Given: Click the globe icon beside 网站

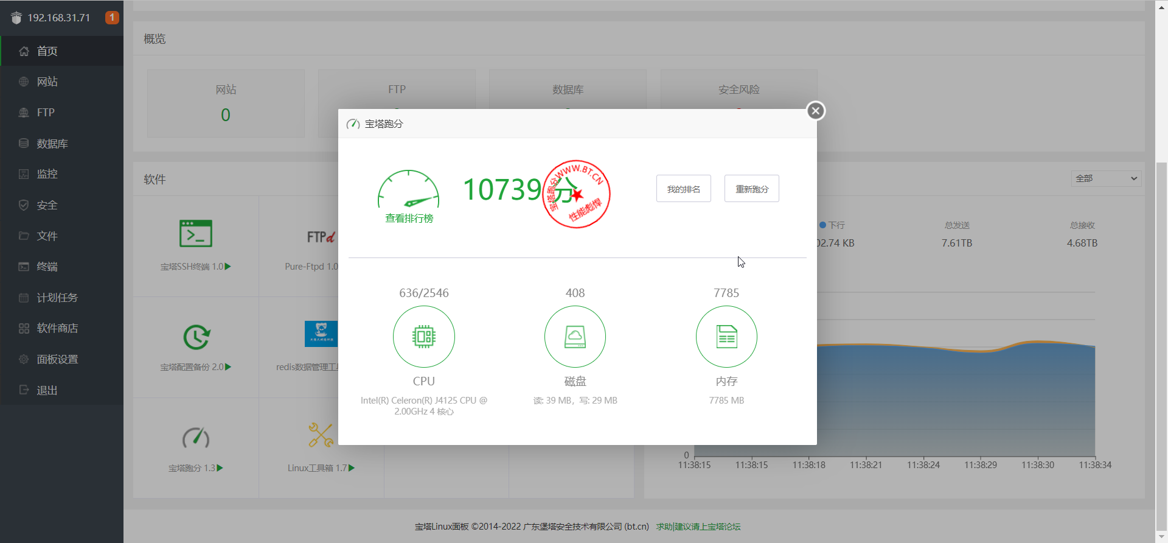Looking at the screenshot, I should click(24, 82).
